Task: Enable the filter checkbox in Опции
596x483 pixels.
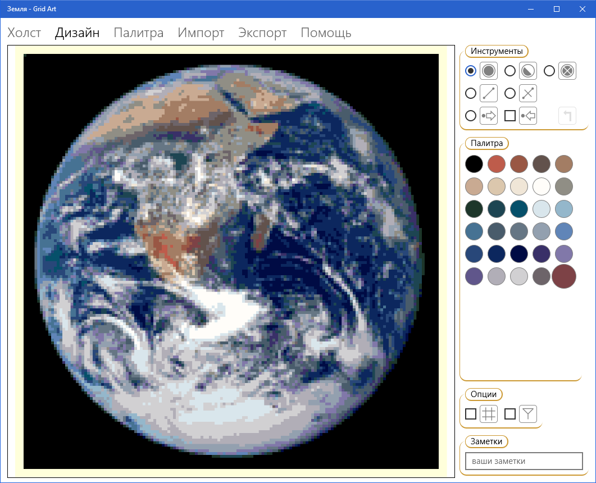Action: pyautogui.click(x=510, y=414)
